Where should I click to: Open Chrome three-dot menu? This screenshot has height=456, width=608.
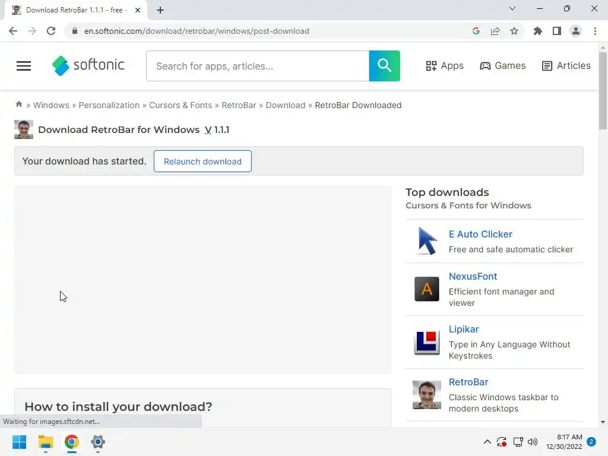coord(595,31)
